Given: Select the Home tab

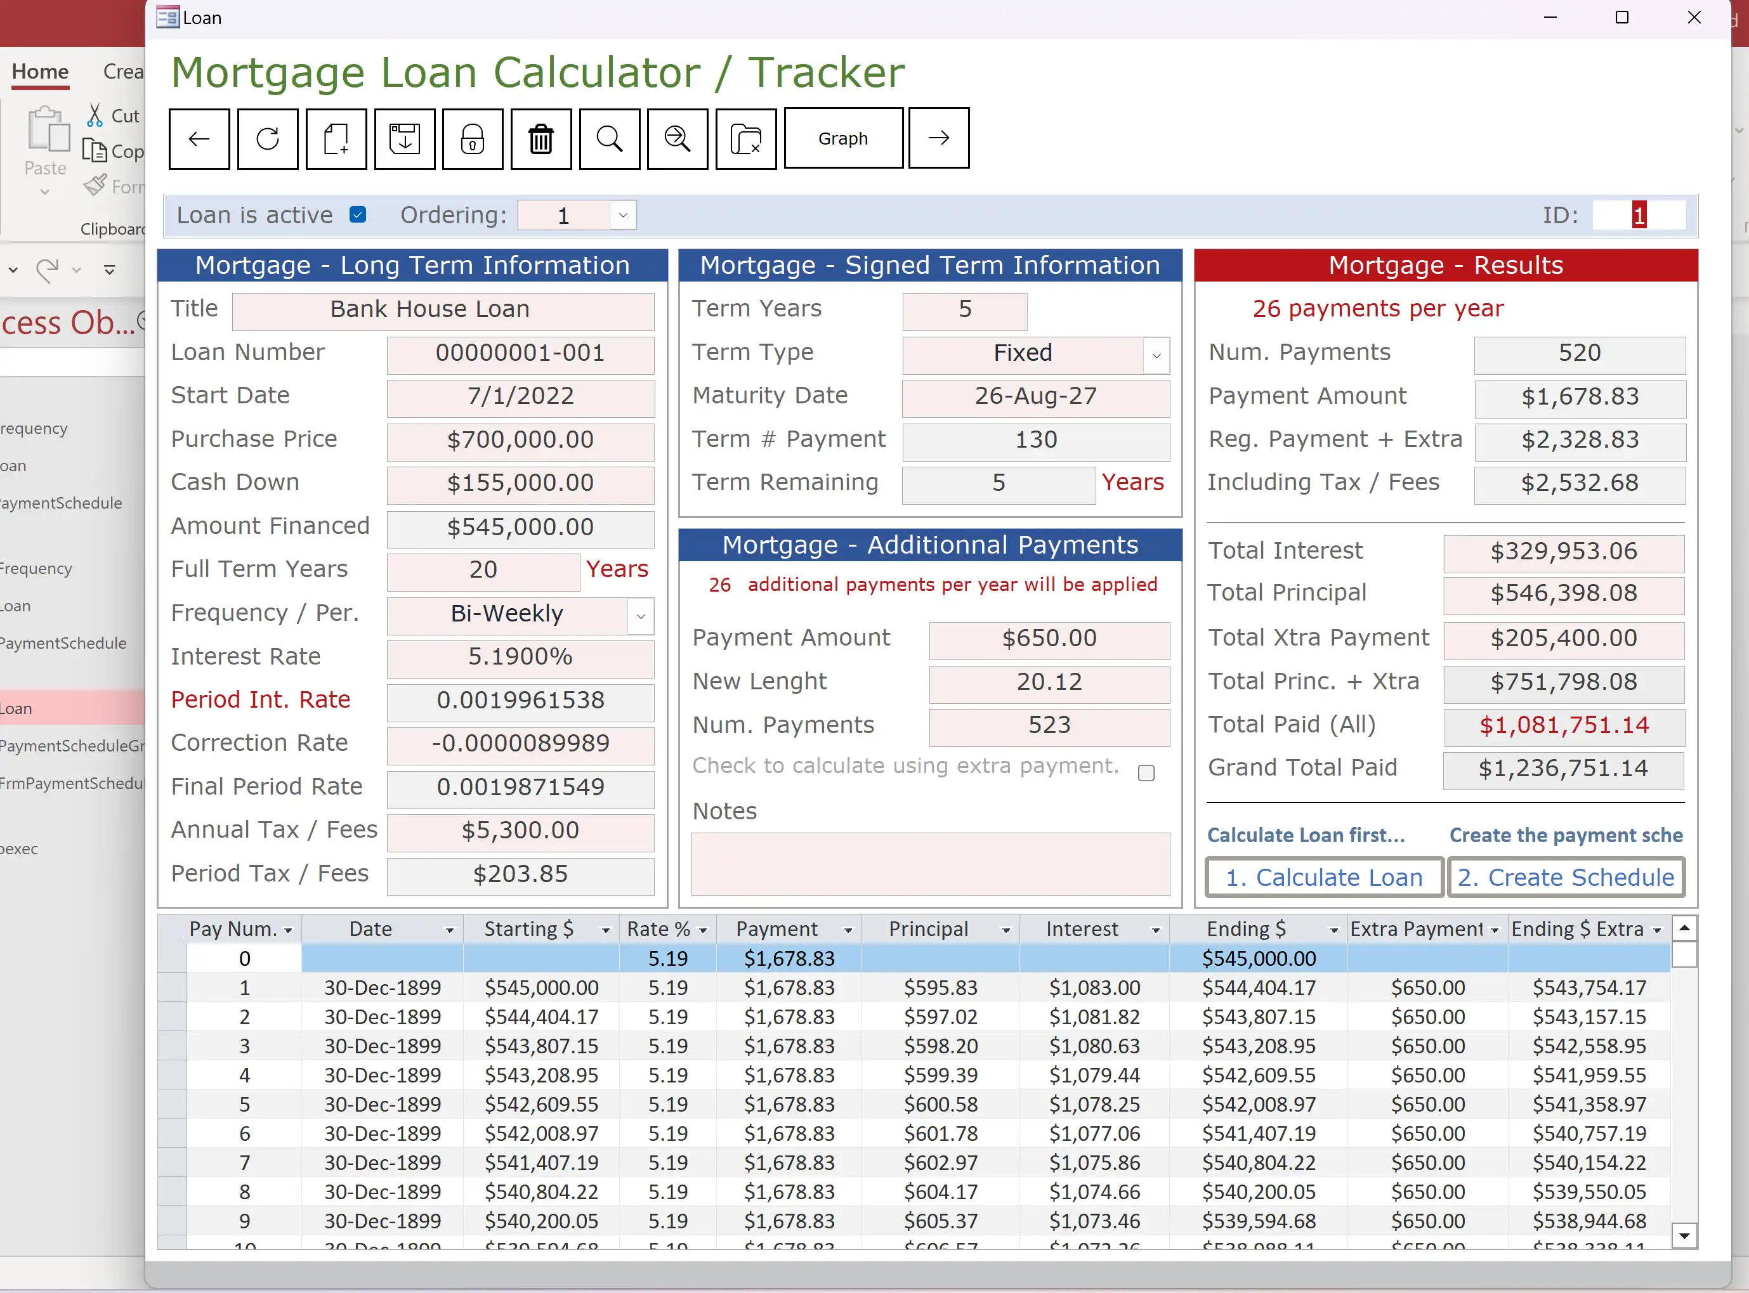Looking at the screenshot, I should pyautogui.click(x=41, y=70).
